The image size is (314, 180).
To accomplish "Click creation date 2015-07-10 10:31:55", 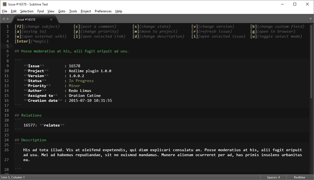I will click(90, 101).
